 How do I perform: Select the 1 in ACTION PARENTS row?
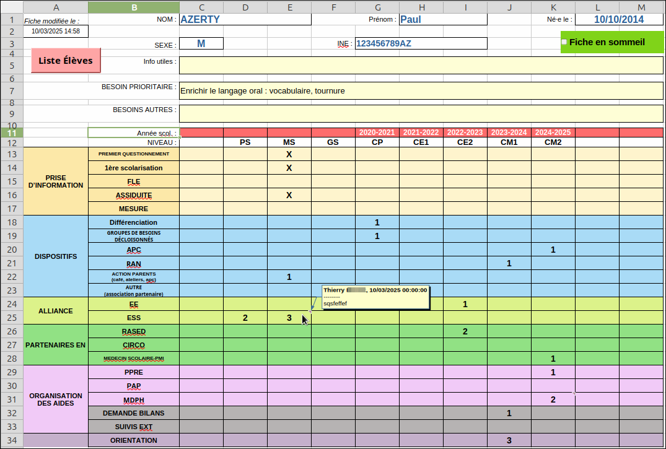click(289, 277)
